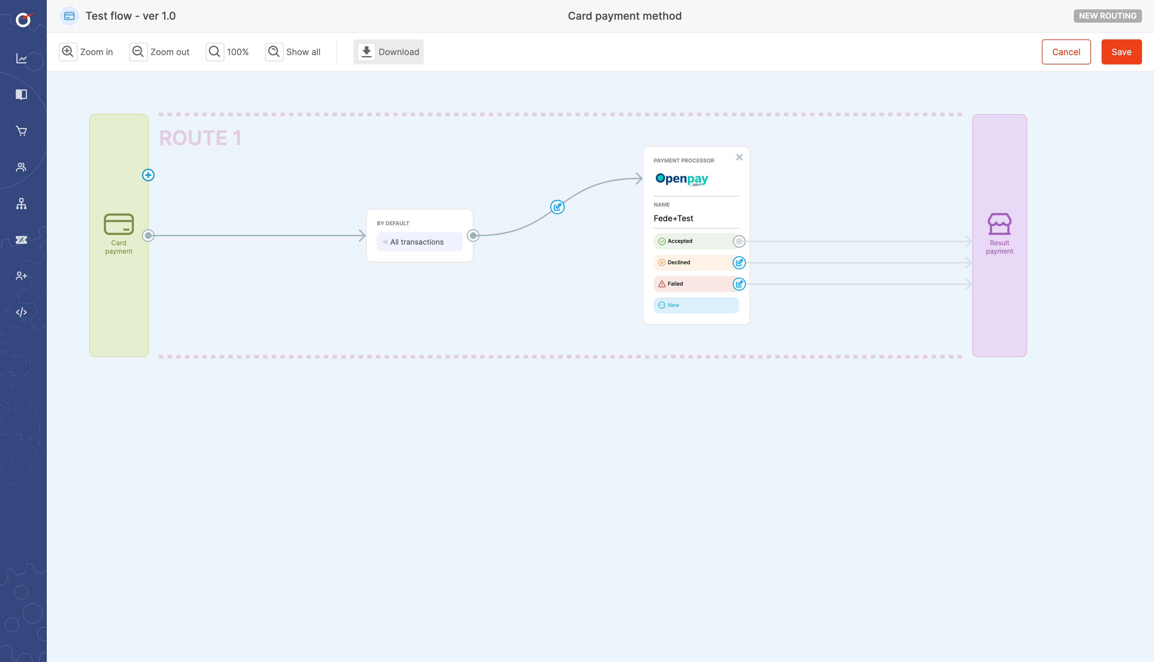1154x662 pixels.
Task: Open the analytics chart sidebar icon
Action: (x=21, y=59)
